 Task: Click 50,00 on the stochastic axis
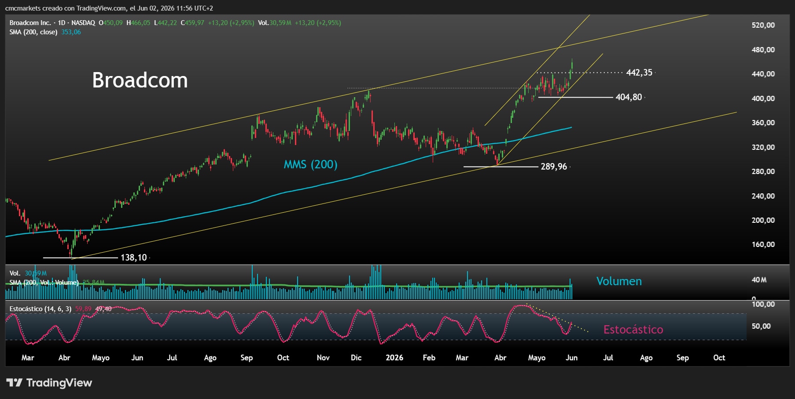click(762, 326)
